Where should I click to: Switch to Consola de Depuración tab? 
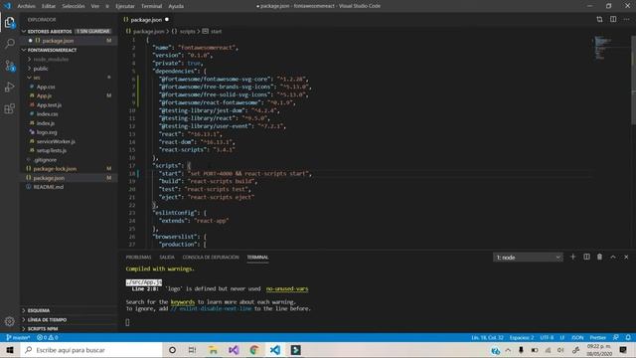point(211,258)
